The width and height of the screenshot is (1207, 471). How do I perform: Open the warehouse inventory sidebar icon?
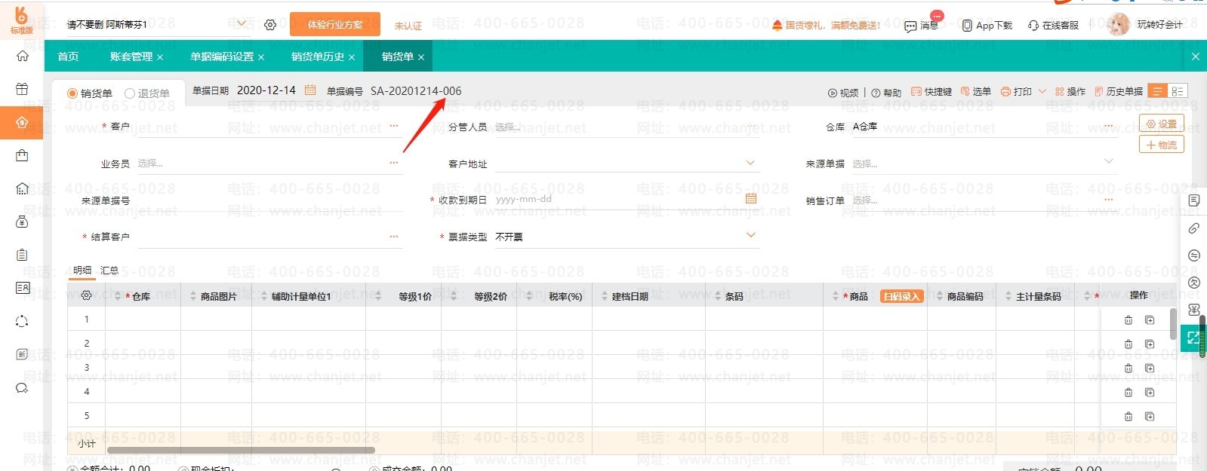point(22,188)
